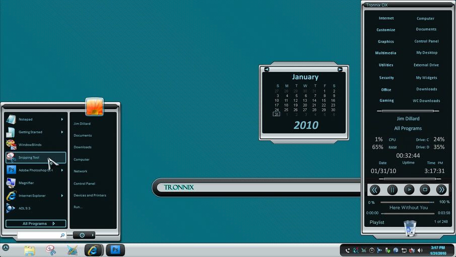The width and height of the screenshot is (456, 257).
Task: Click the round blue 'a' tray icon
Action: pyautogui.click(x=396, y=250)
